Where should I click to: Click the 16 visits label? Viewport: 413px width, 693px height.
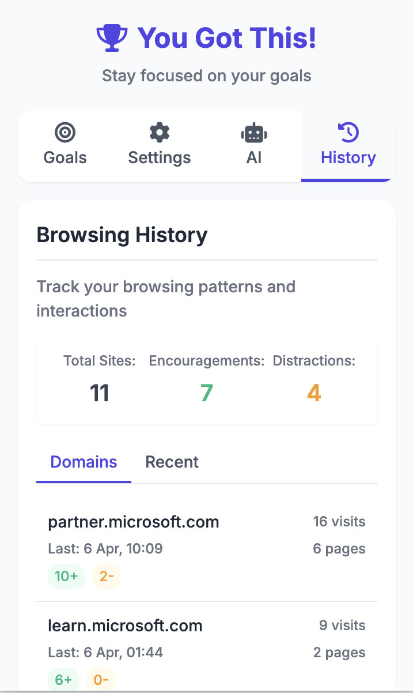[x=339, y=522]
